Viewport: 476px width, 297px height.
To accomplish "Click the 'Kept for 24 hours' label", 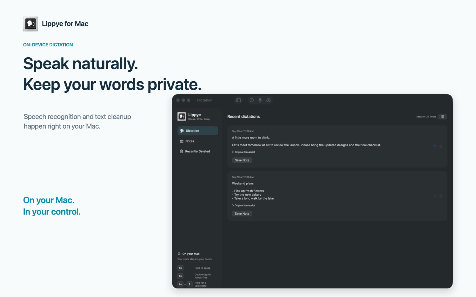I will click(x=426, y=117).
